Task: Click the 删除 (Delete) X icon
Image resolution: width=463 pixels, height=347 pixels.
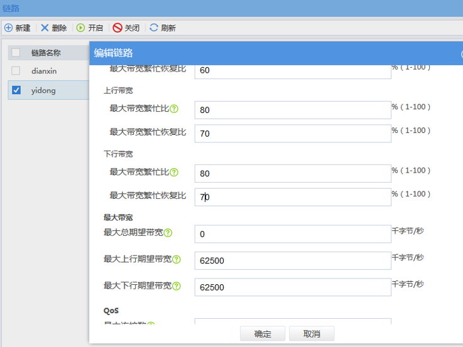Action: click(45, 28)
